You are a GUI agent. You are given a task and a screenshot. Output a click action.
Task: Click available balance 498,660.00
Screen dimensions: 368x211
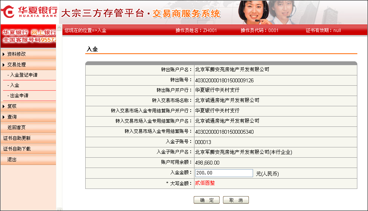click(x=207, y=163)
